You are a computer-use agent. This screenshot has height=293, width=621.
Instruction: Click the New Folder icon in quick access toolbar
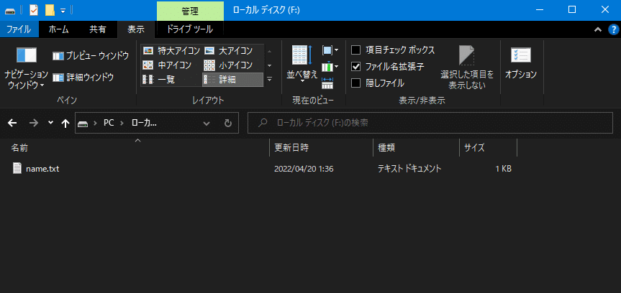point(50,10)
